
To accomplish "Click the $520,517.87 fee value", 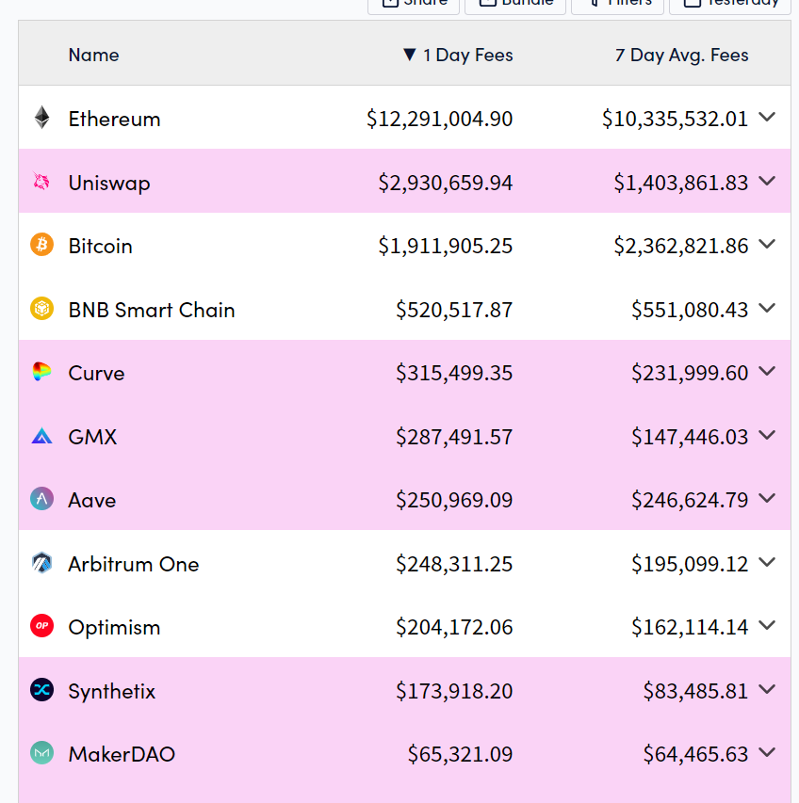I will click(x=454, y=310).
